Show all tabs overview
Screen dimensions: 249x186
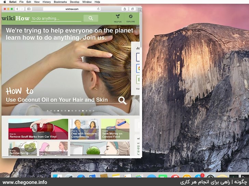tap(132, 9)
